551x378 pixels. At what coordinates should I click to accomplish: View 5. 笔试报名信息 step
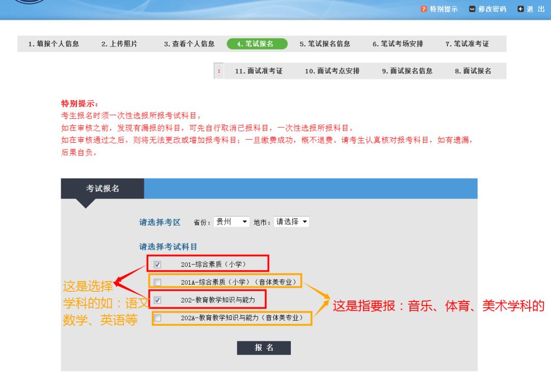click(327, 44)
